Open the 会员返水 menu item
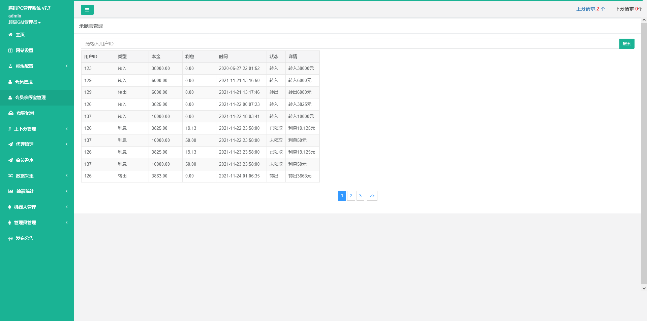647x321 pixels. (x=37, y=160)
